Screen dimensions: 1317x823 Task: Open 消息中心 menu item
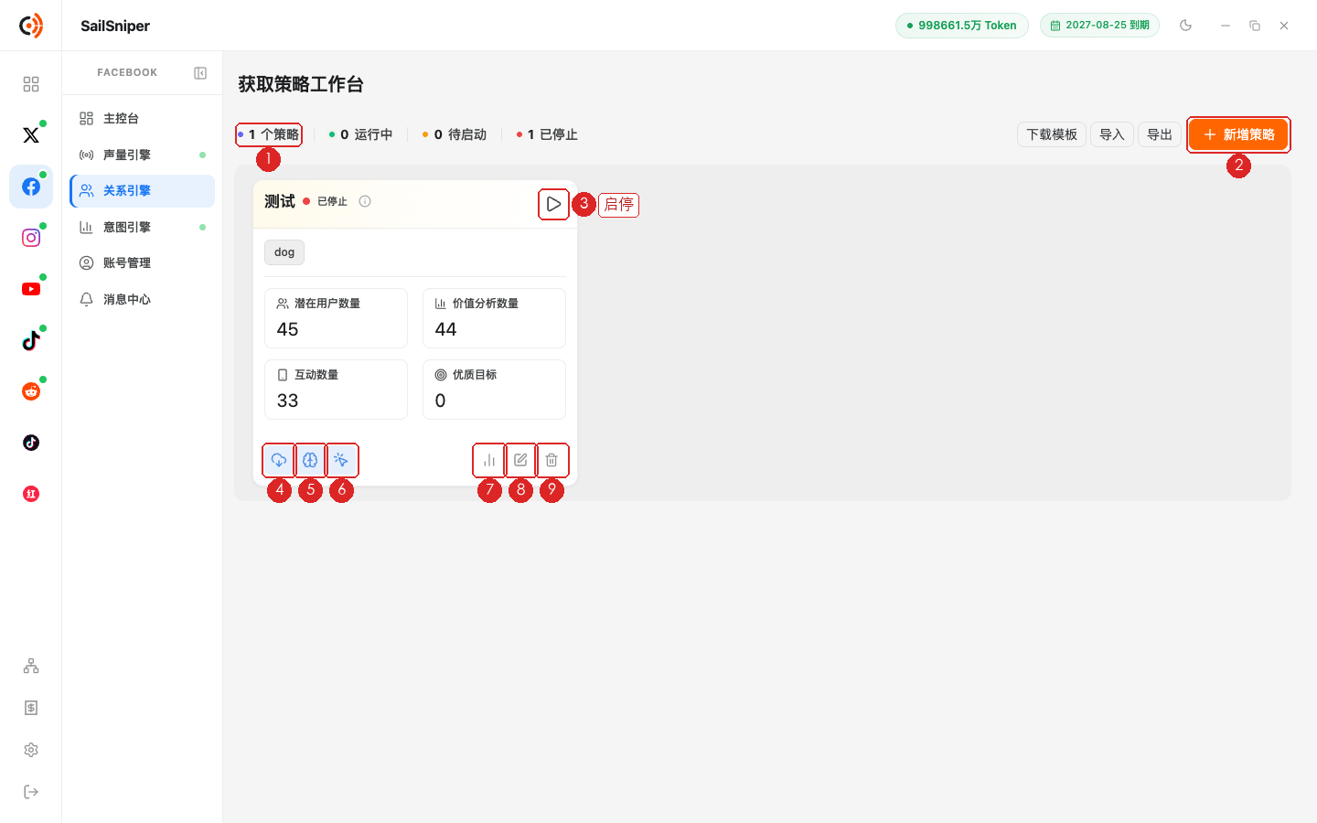coord(143,299)
